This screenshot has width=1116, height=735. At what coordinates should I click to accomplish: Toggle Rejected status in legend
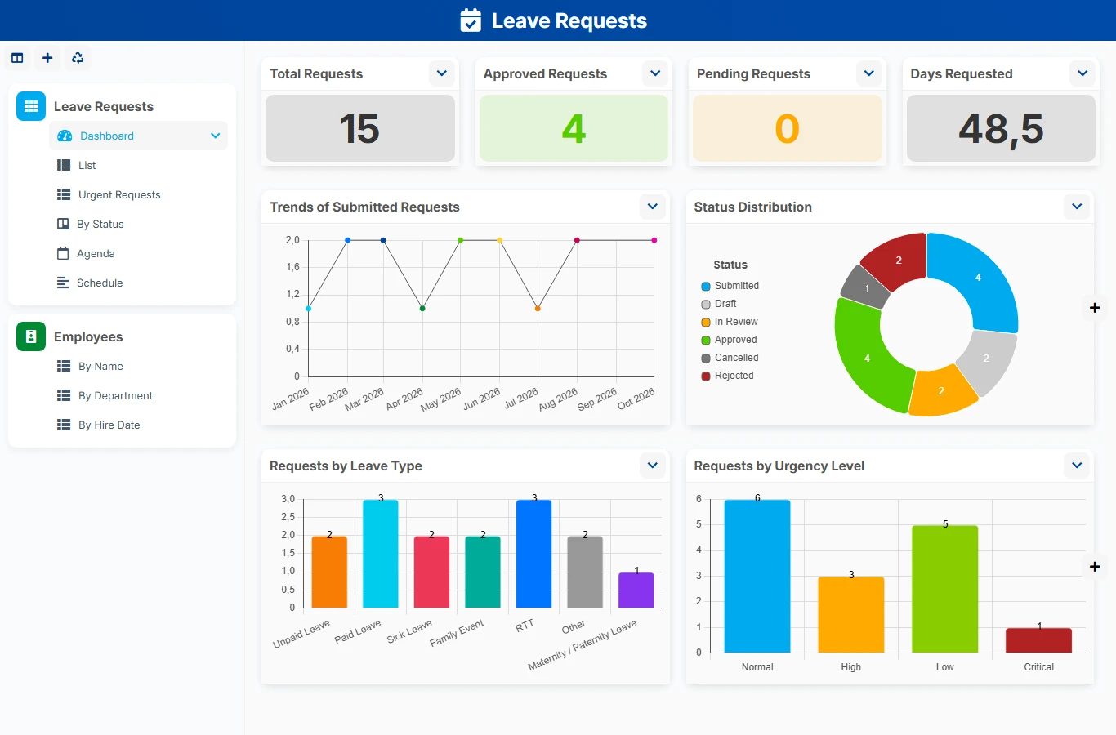click(727, 376)
